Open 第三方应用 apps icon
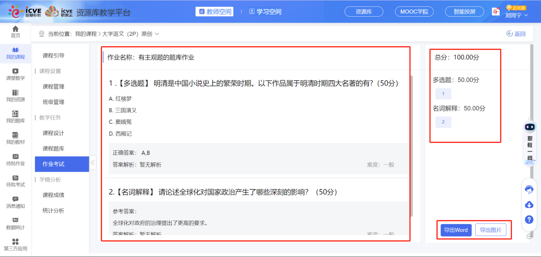Viewport: 541px width, 257px height. click(15, 245)
